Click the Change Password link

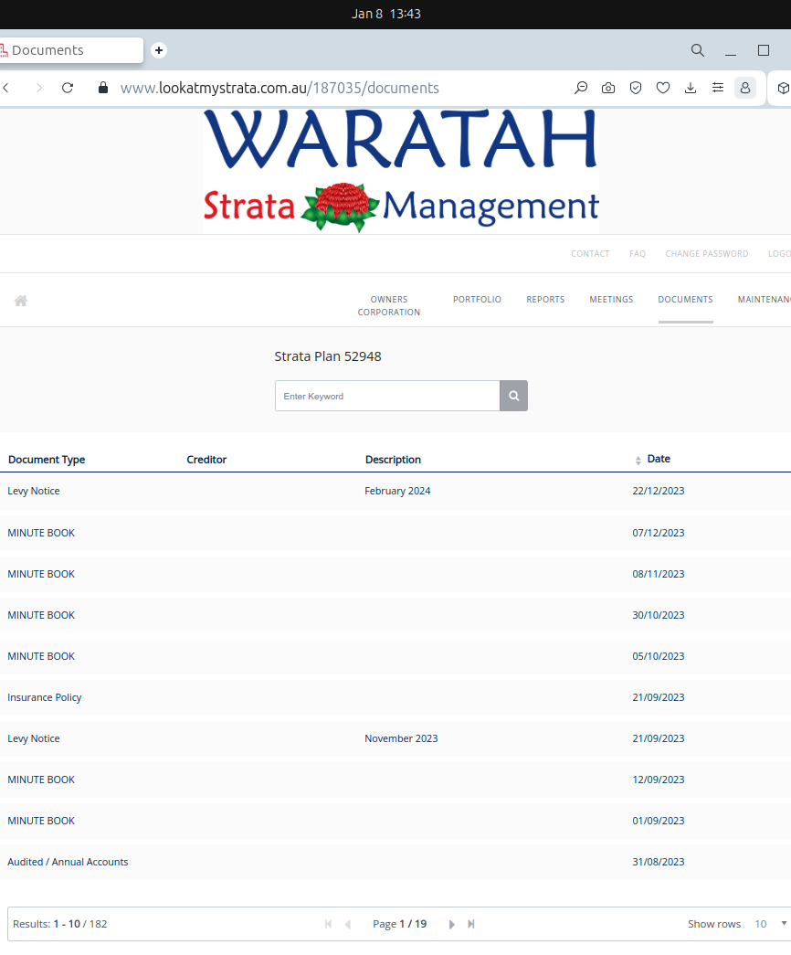707,254
